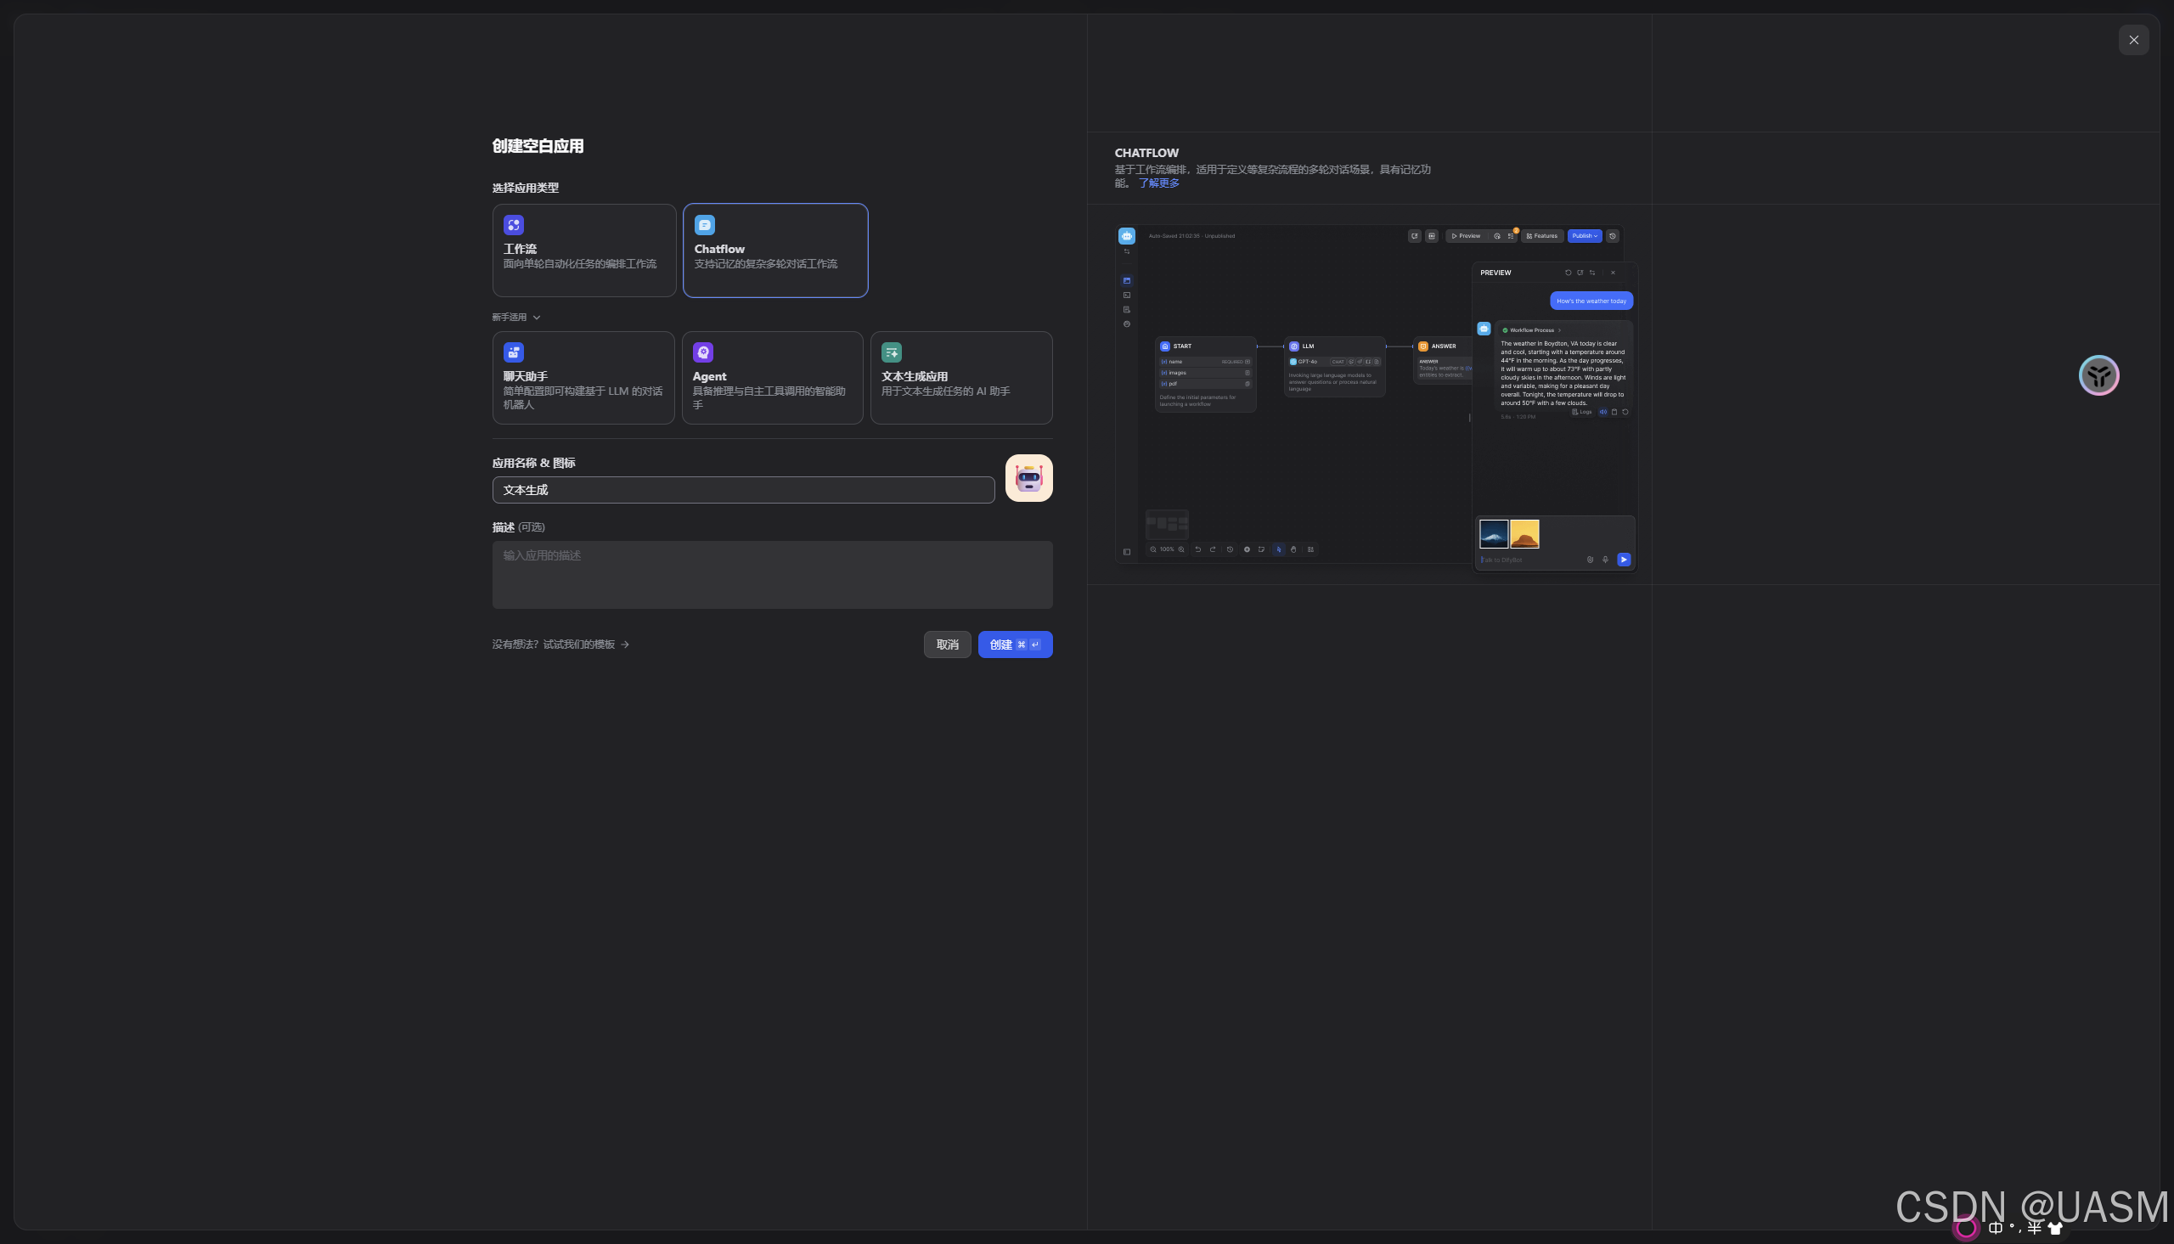Click the application description input field
Screen dimensions: 2174x1244
point(772,574)
